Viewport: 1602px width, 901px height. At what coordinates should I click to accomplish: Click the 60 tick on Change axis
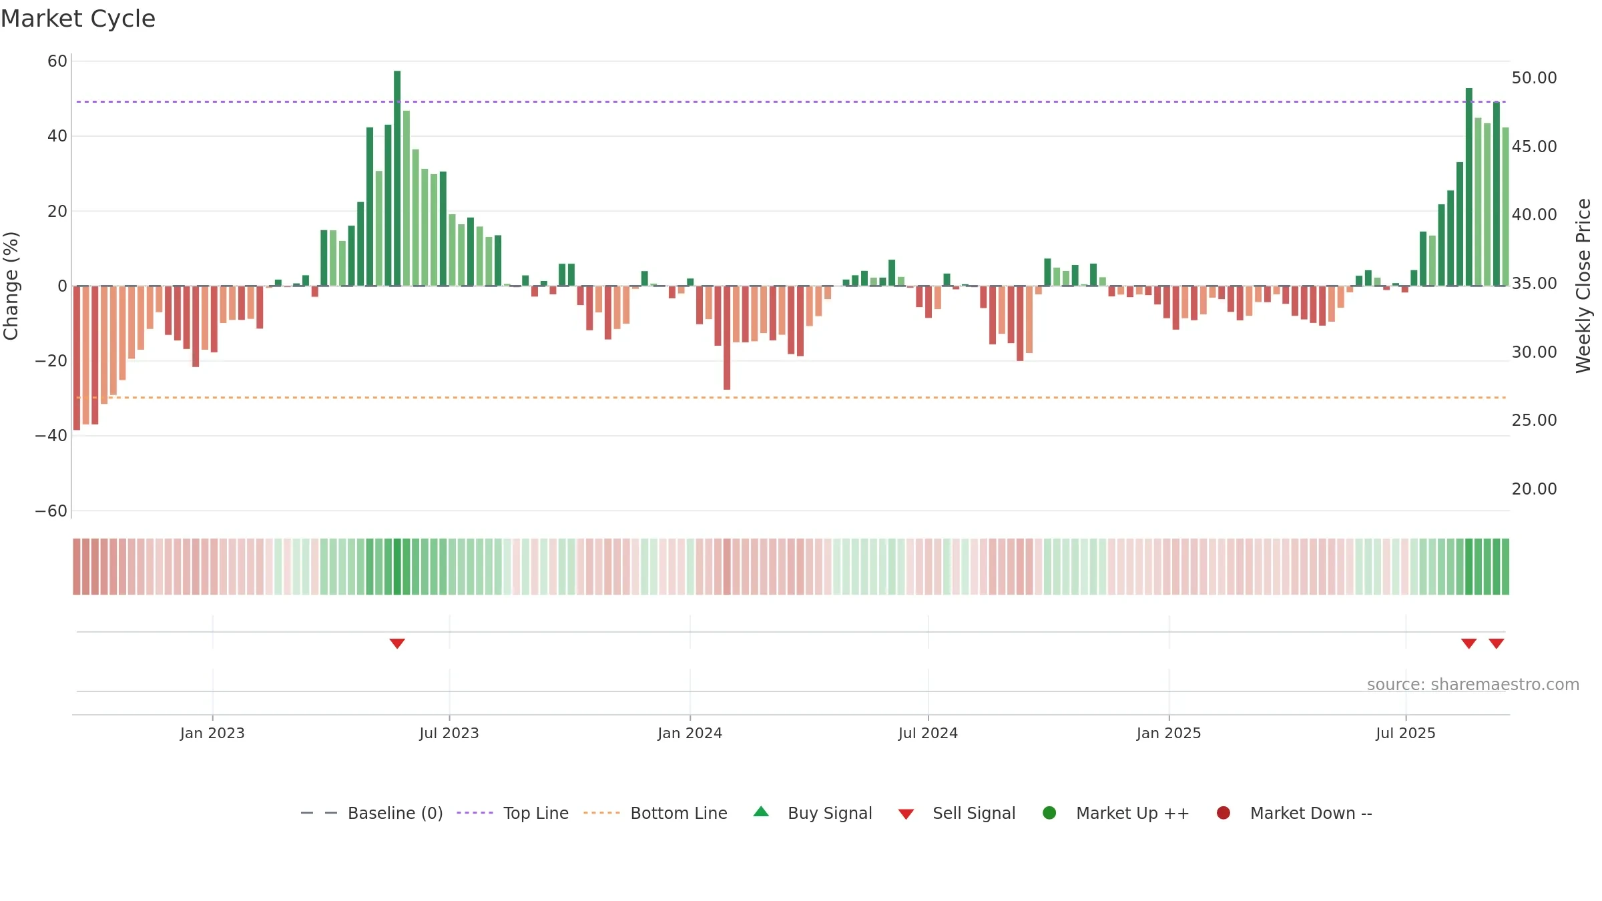[x=57, y=61]
